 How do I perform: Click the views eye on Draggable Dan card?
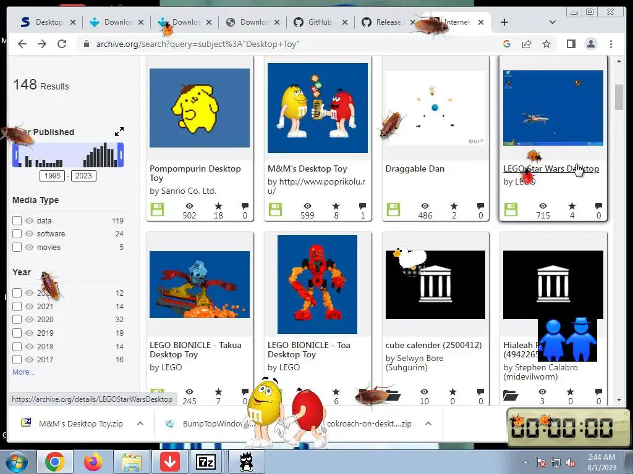425,206
